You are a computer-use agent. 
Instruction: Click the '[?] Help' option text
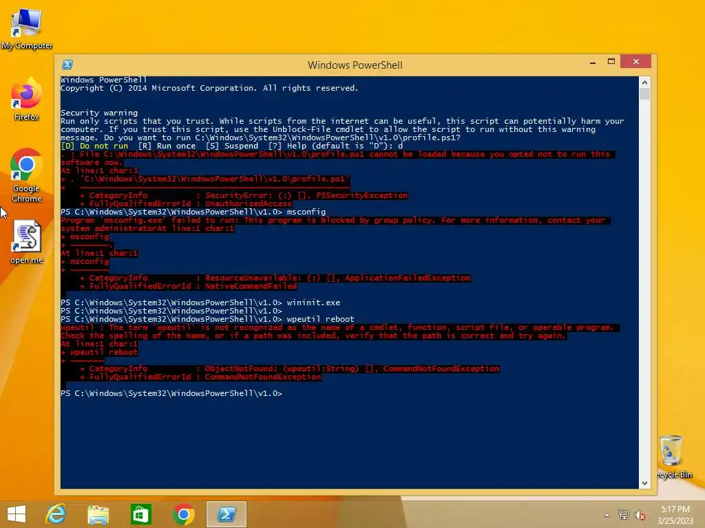(x=288, y=146)
